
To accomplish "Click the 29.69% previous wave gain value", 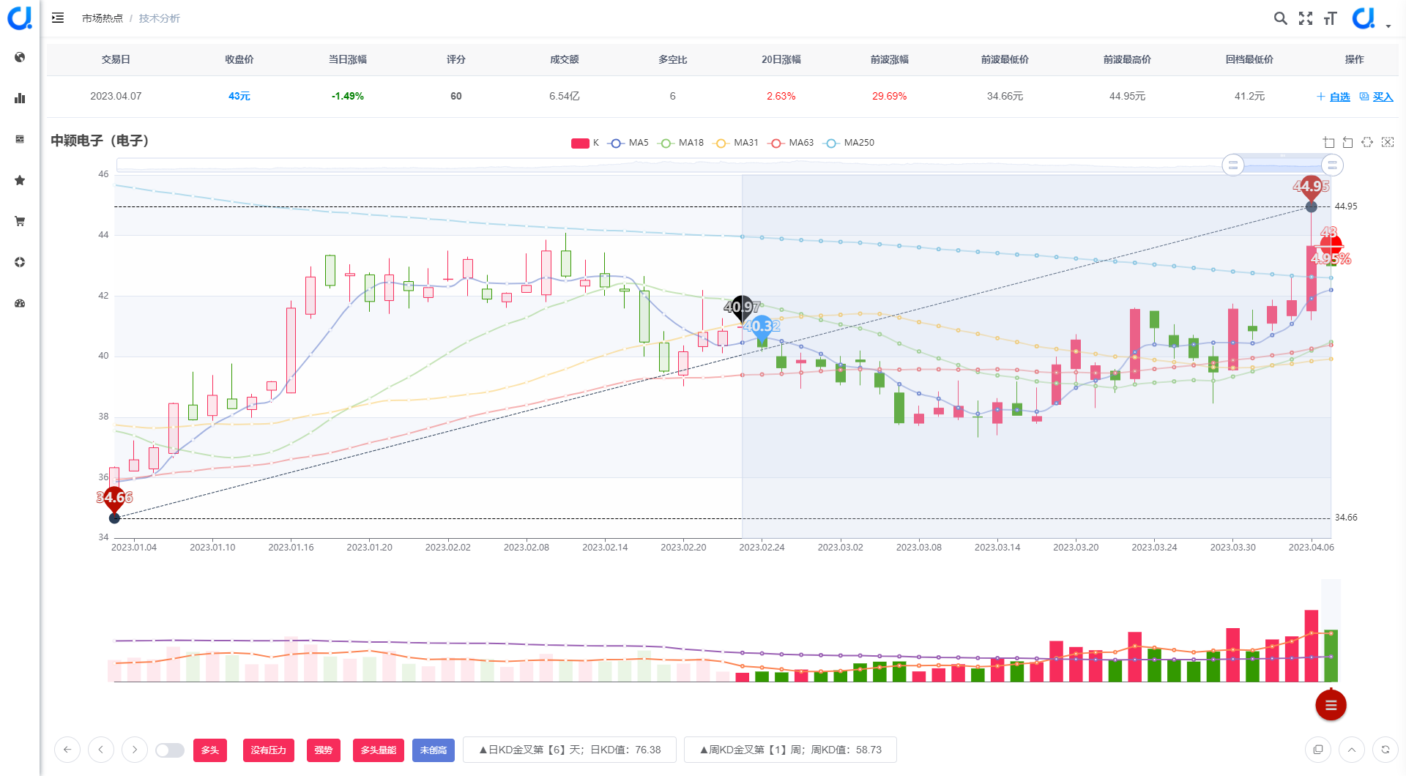I will tap(890, 96).
